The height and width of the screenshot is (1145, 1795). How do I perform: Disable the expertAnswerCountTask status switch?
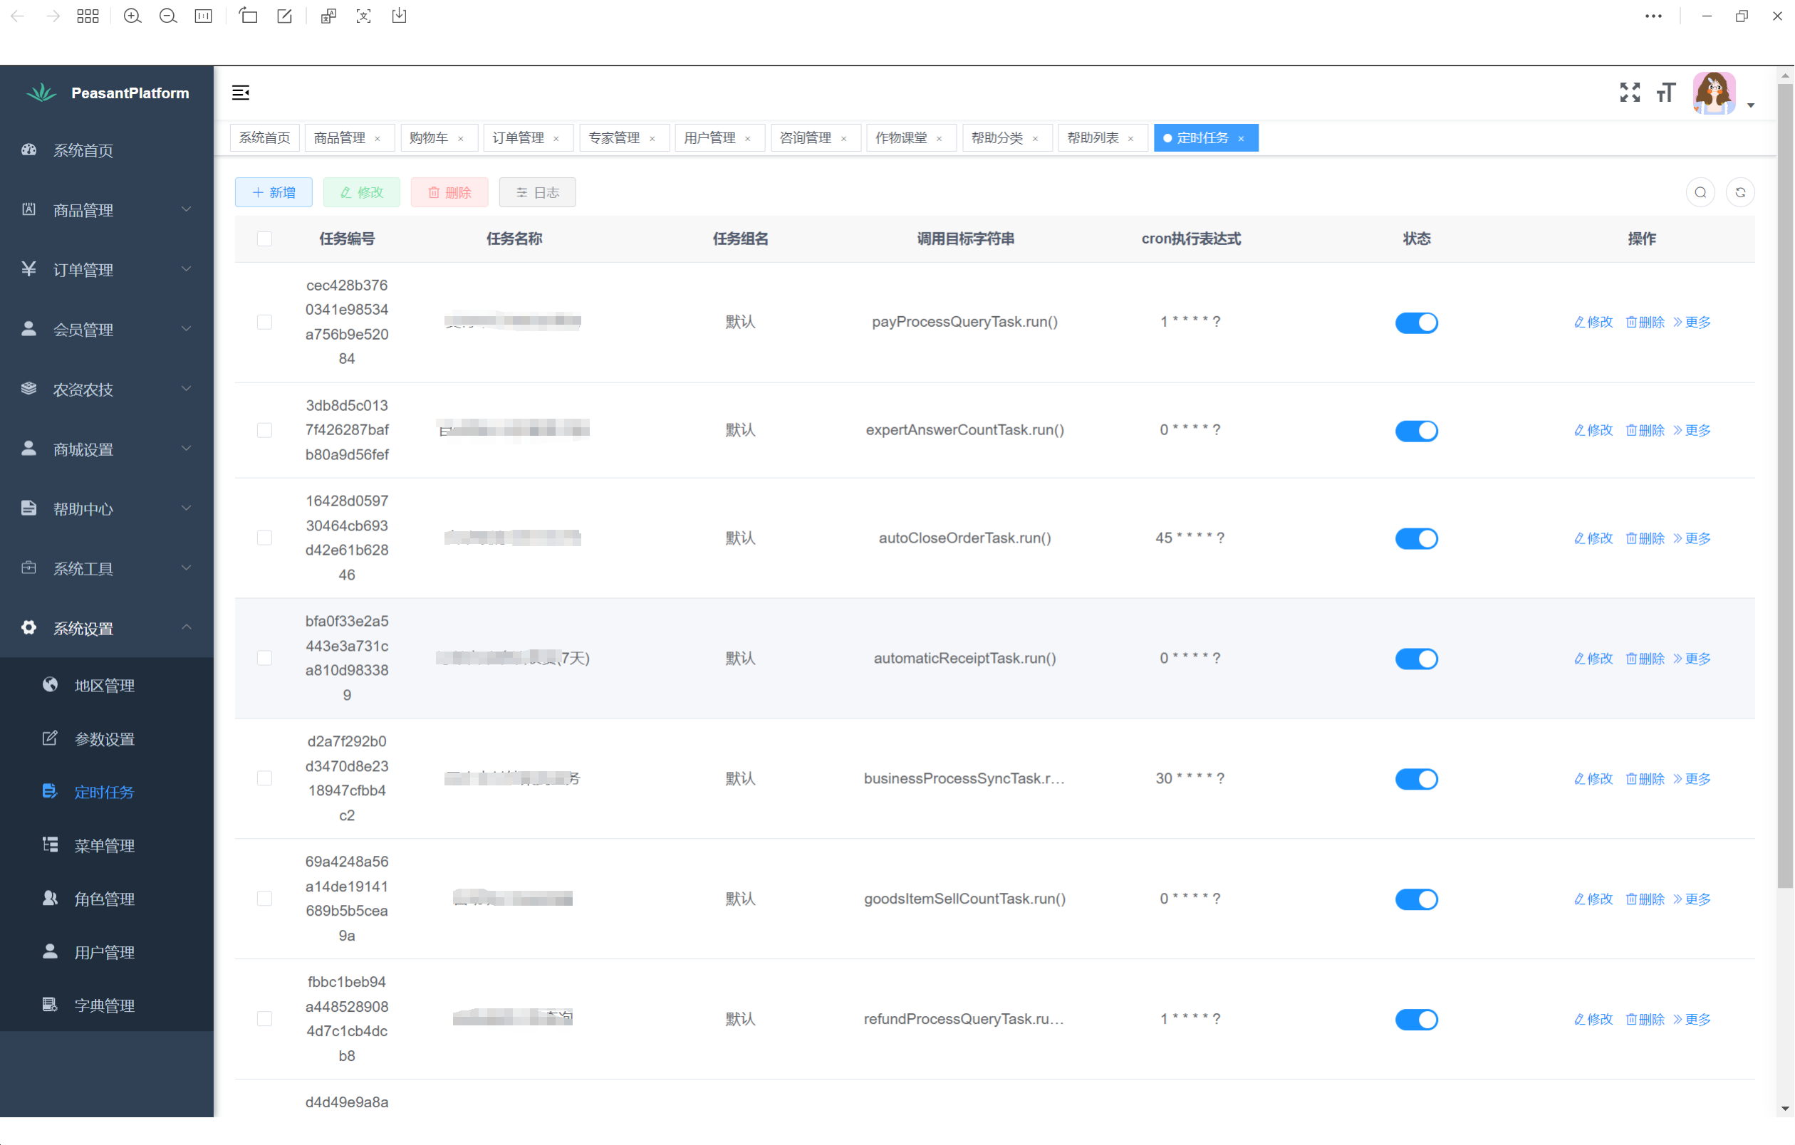click(x=1416, y=430)
